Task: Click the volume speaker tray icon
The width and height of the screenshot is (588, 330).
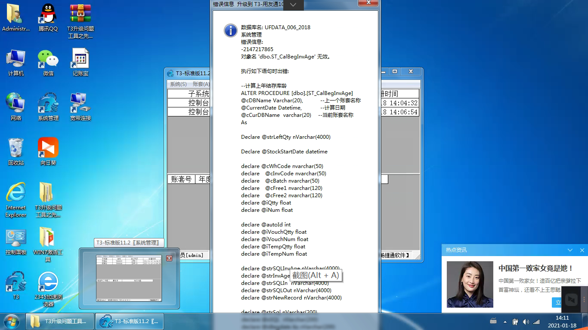Action: point(526,322)
